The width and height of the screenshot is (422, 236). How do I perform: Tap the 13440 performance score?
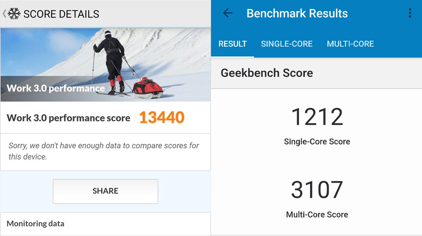click(162, 118)
